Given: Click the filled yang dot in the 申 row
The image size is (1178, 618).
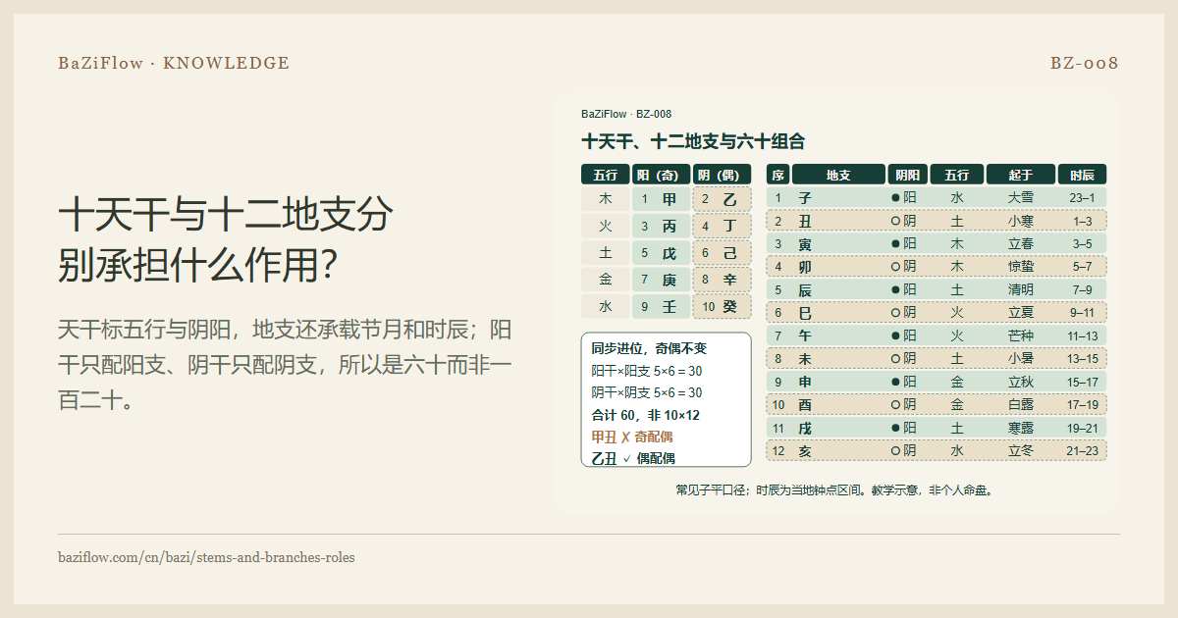Looking at the screenshot, I should click(x=895, y=382).
